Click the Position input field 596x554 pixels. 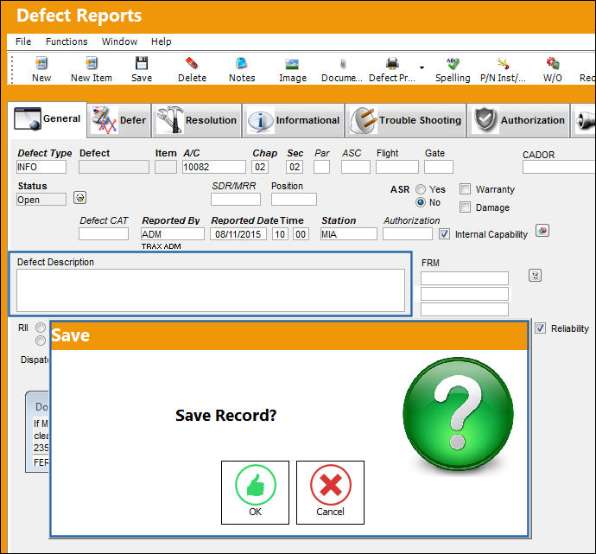294,200
